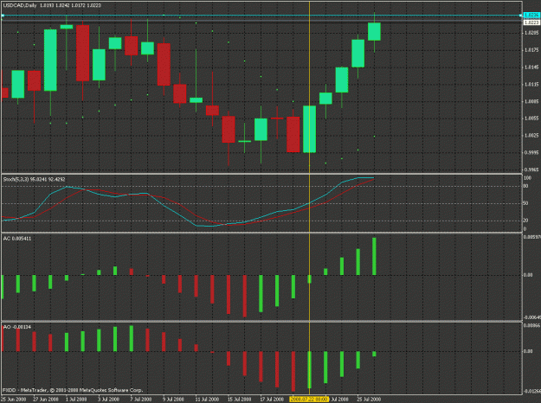Click the last green candle on the chart

click(x=374, y=31)
